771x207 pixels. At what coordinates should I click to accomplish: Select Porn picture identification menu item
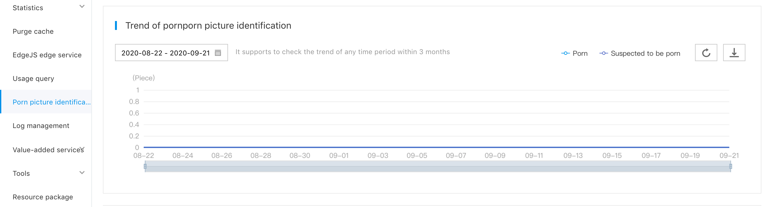46,102
